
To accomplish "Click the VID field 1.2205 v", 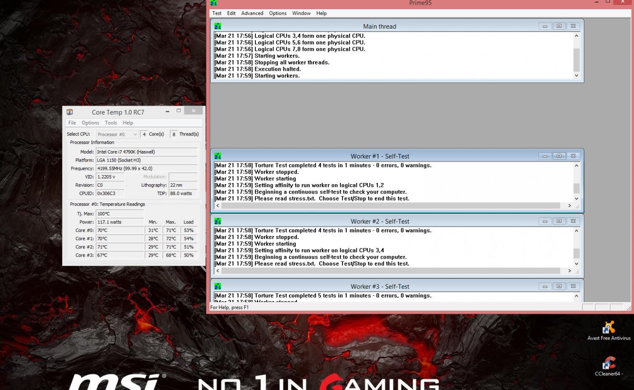I will pyautogui.click(x=110, y=177).
